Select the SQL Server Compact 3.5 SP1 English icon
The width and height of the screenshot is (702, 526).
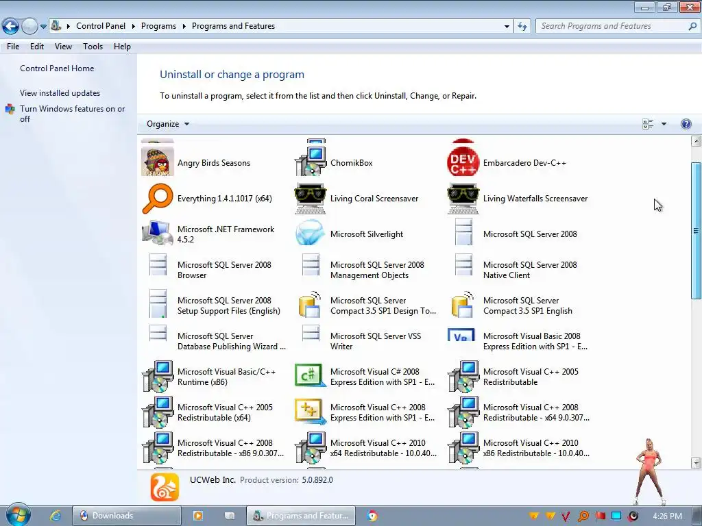pos(463,305)
